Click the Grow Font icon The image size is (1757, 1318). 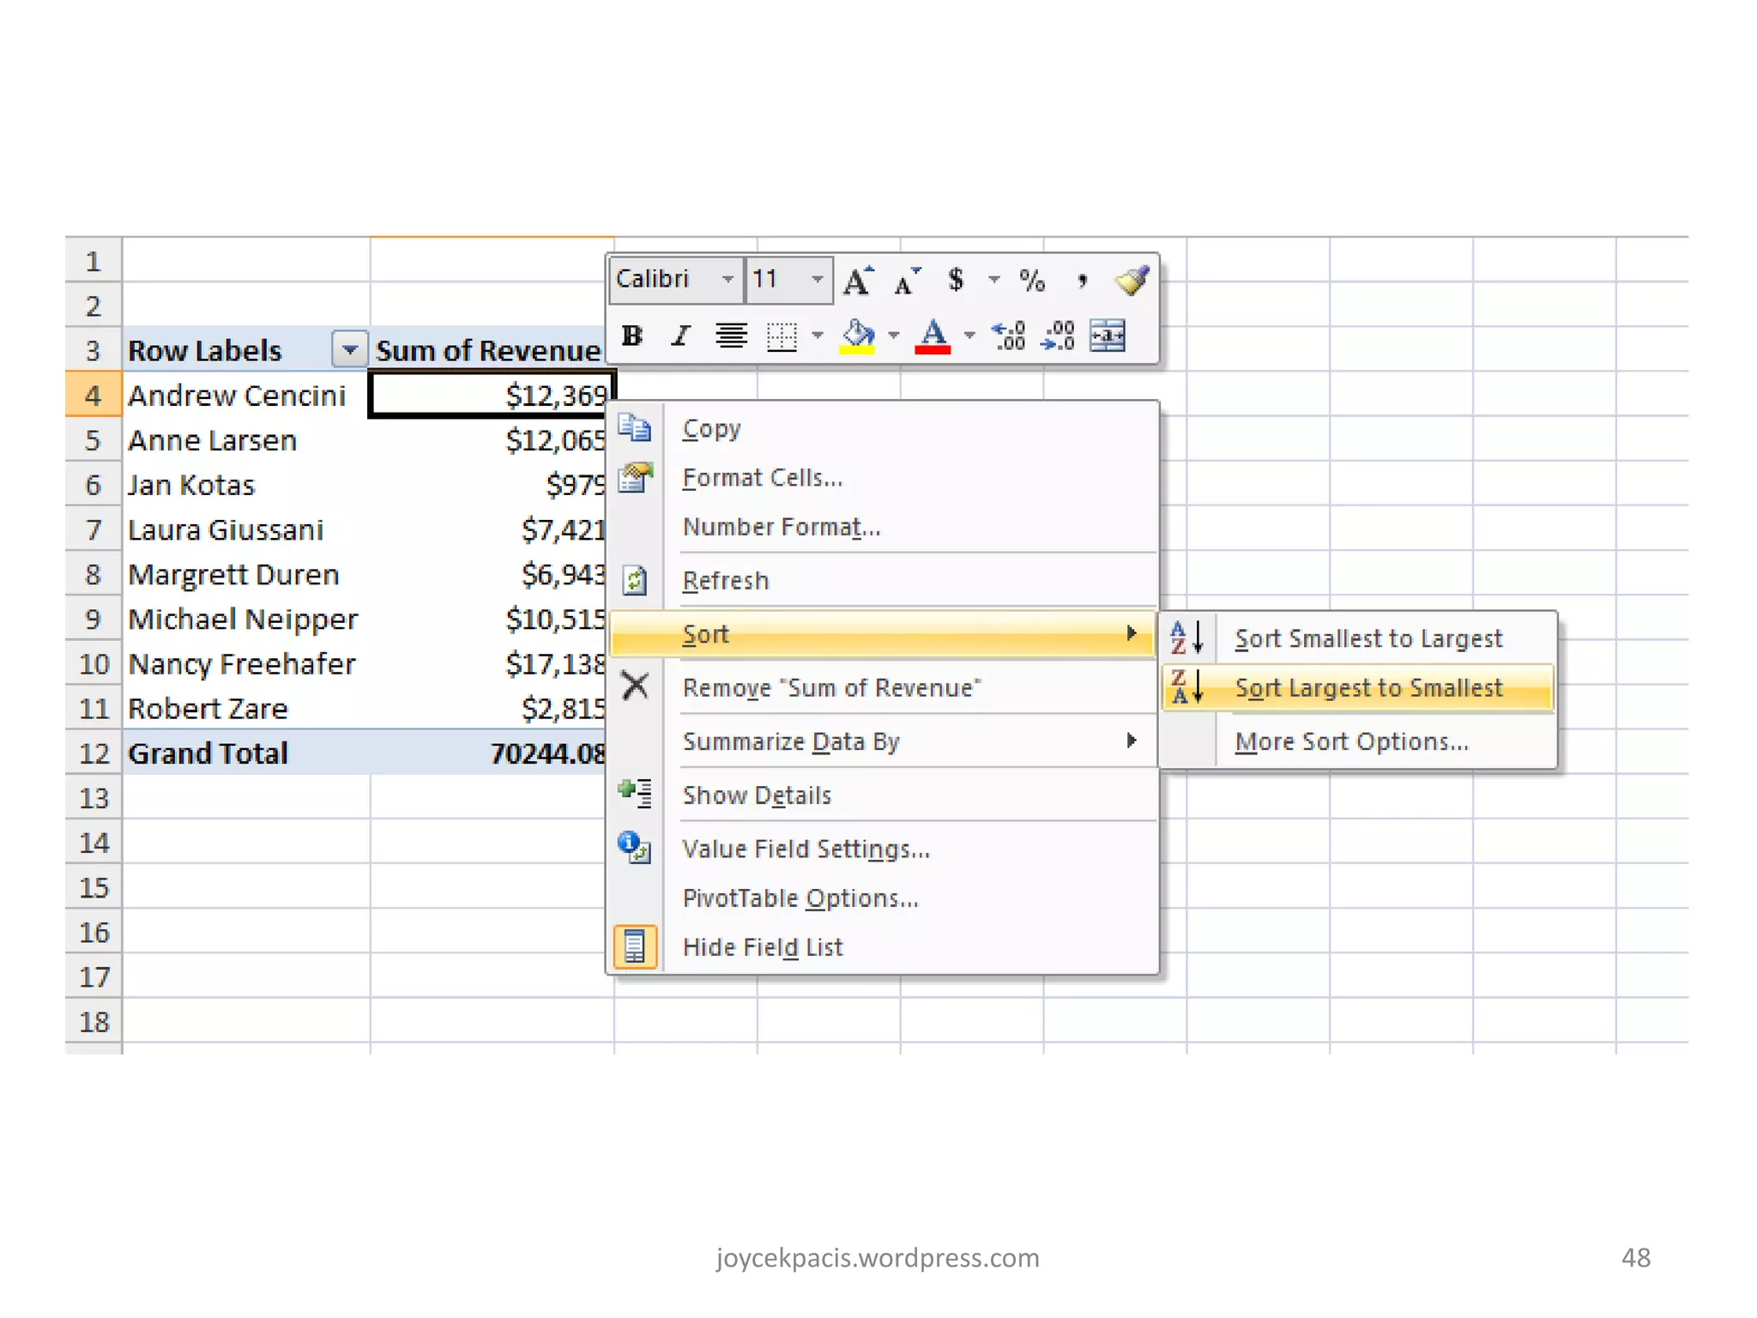[x=858, y=281]
